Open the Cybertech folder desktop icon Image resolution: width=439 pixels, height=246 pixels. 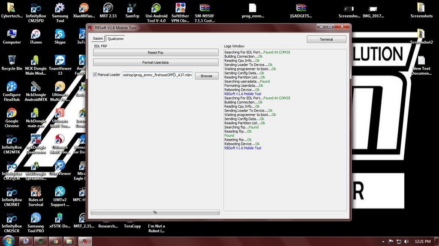click(12, 11)
